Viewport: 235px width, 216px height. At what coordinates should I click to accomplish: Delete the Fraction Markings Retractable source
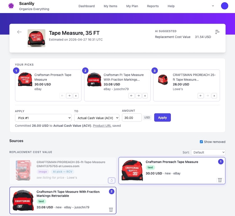tap(111, 210)
